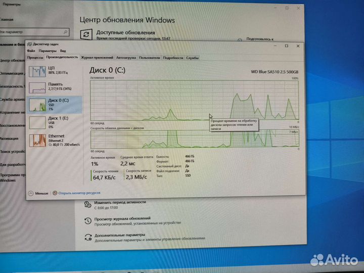Switch to the Журнал приложений tab
The image size is (364, 273).
click(x=97, y=57)
